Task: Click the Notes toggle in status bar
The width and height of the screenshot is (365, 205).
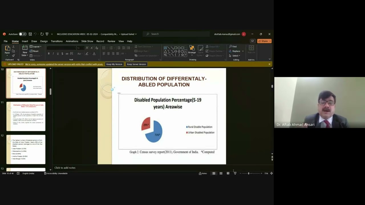Action: click(203, 173)
